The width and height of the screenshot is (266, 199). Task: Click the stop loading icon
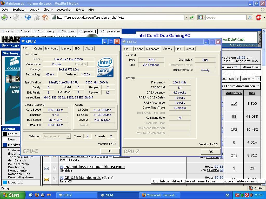37,17
